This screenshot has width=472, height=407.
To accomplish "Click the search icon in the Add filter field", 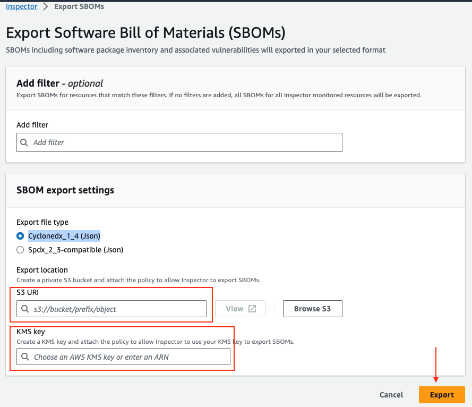I will point(23,142).
